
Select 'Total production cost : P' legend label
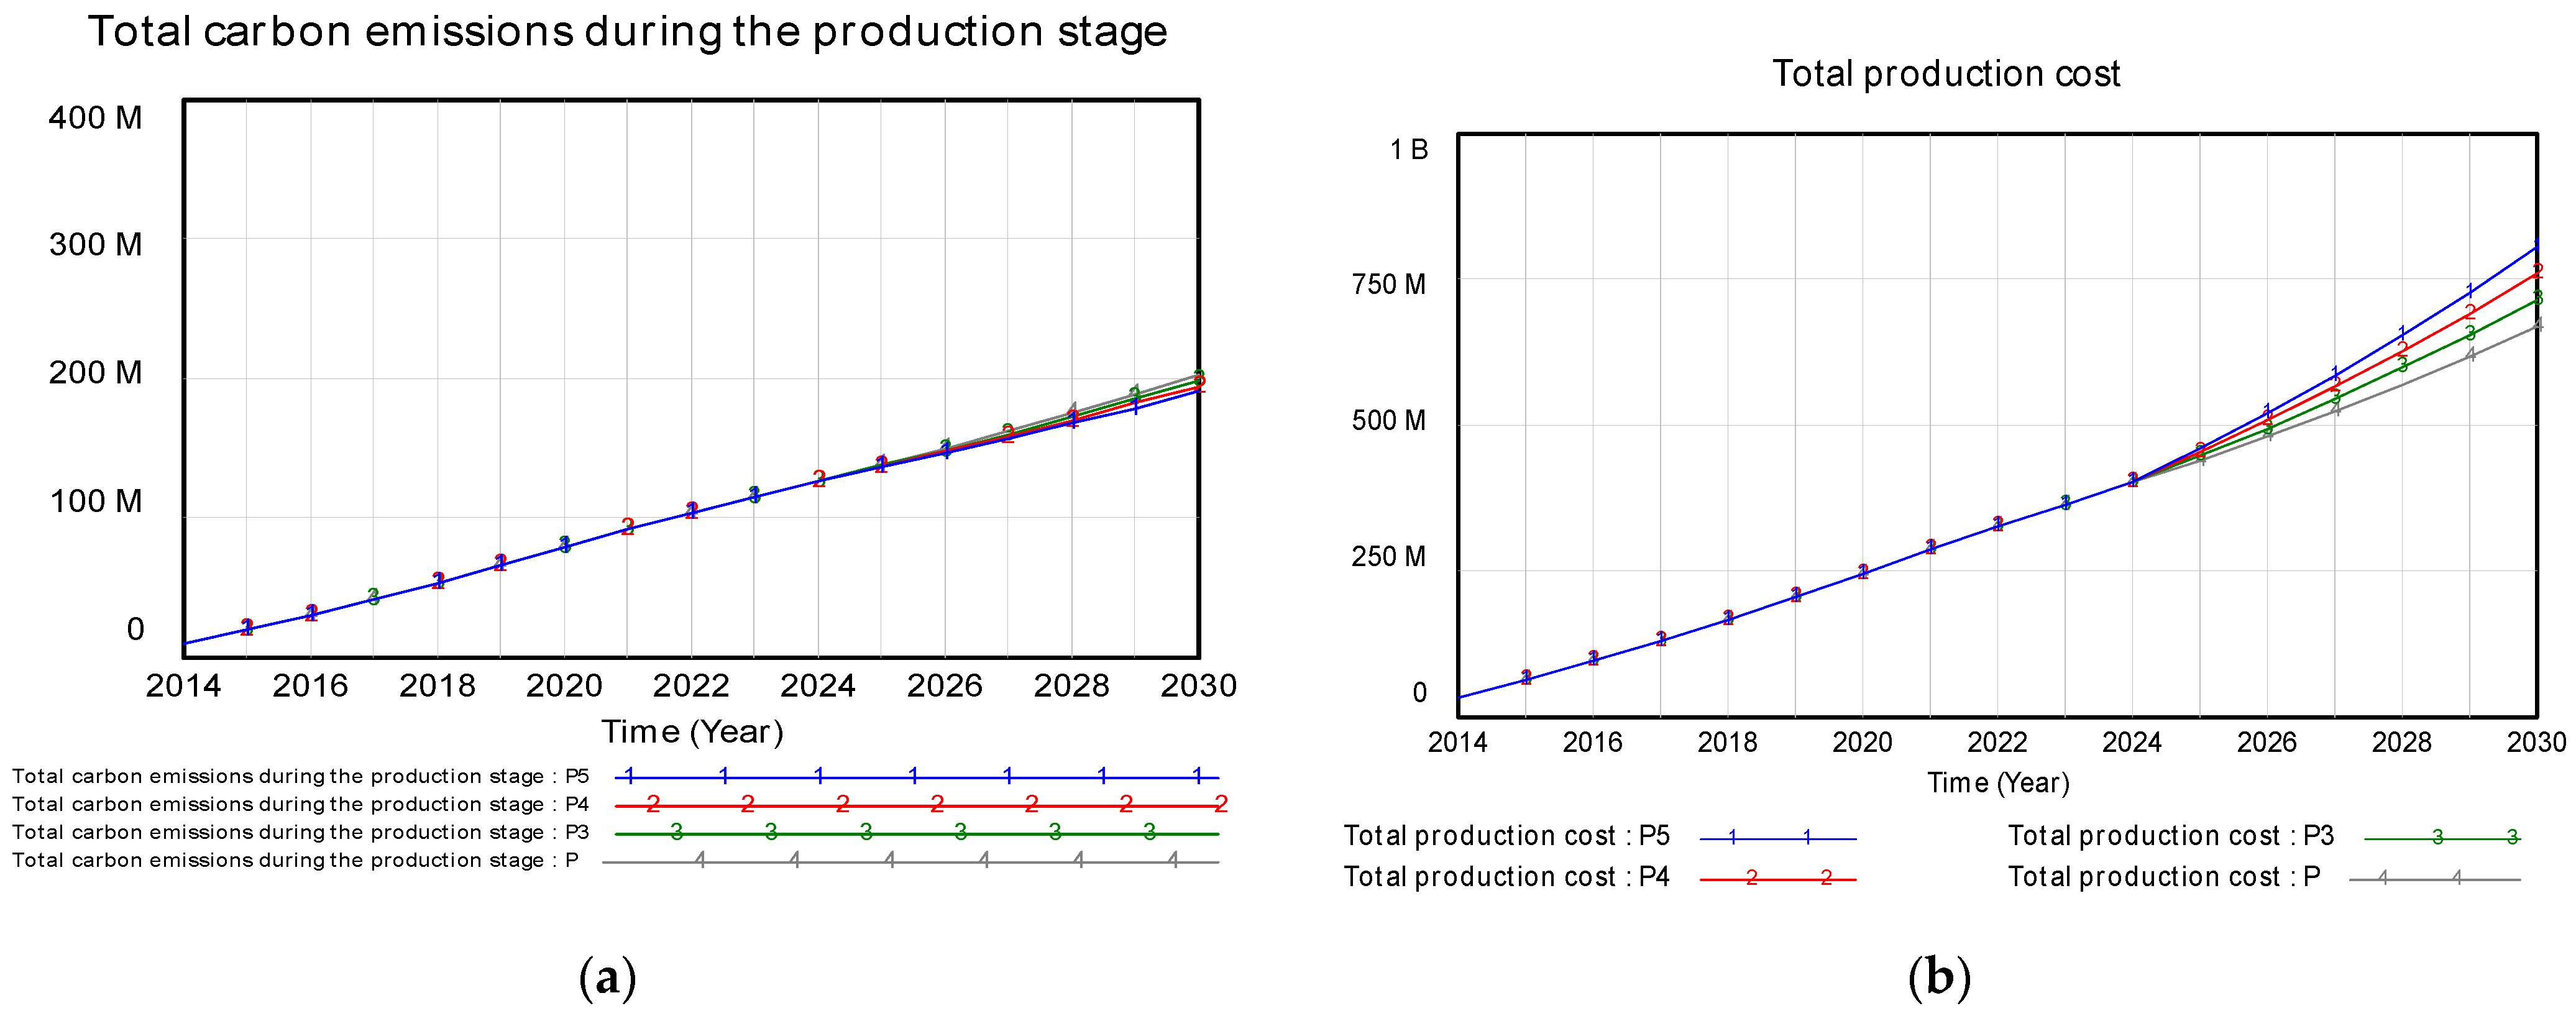pyautogui.click(x=2164, y=877)
